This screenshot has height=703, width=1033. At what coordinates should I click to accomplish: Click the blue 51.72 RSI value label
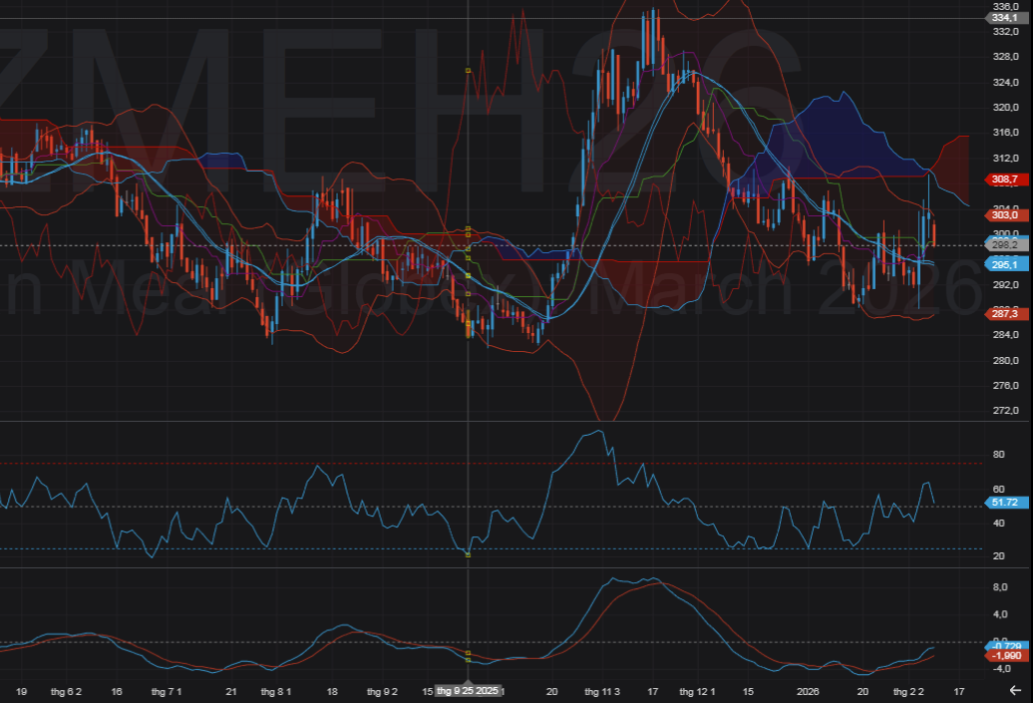tap(1004, 503)
